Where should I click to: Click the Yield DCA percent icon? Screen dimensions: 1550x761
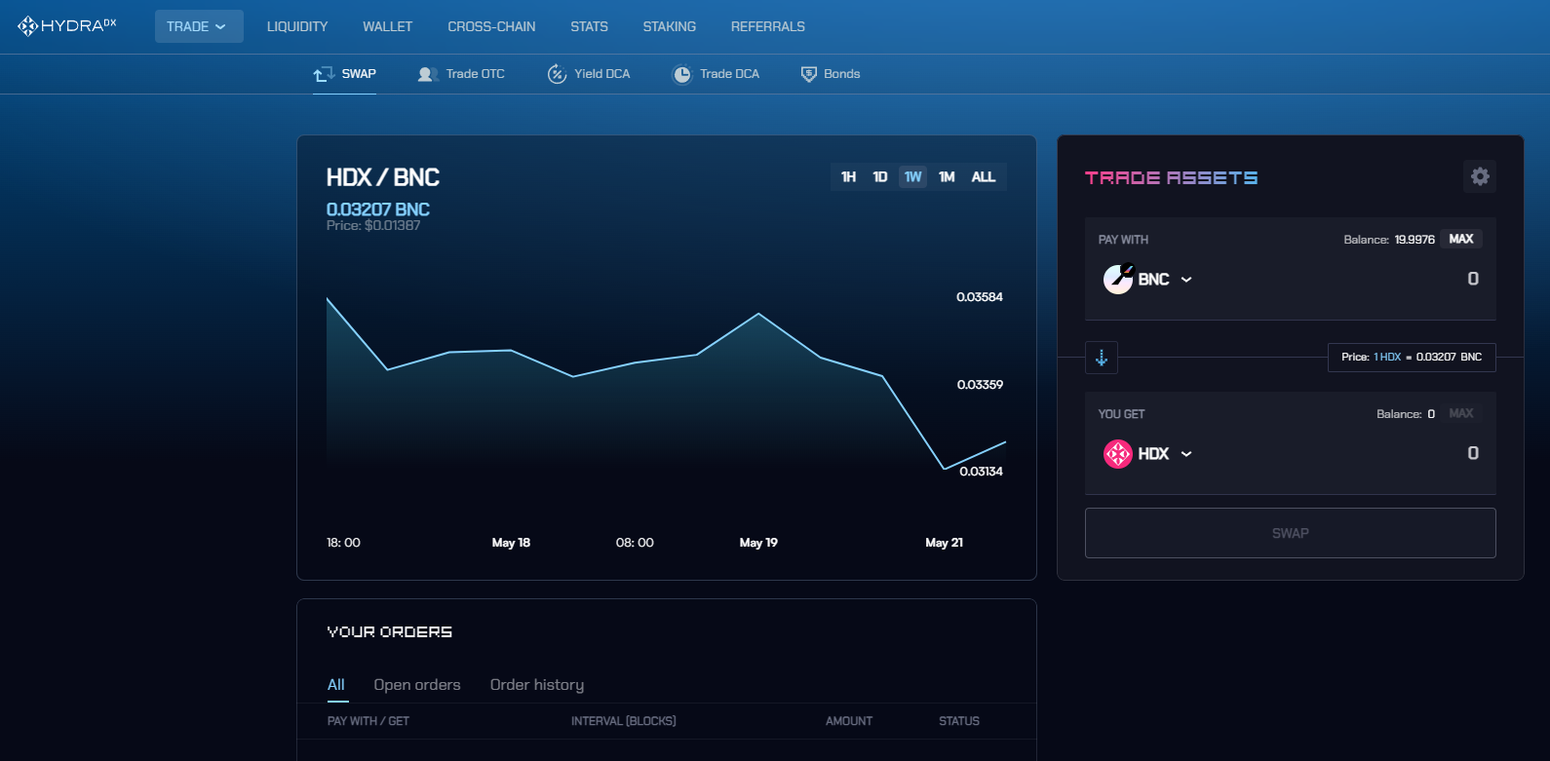coord(557,74)
